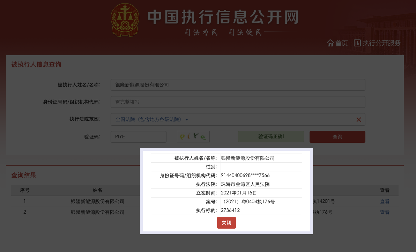Click the 被执行人信息查询 section title
This screenshot has width=416, height=252.
pyautogui.click(x=36, y=65)
